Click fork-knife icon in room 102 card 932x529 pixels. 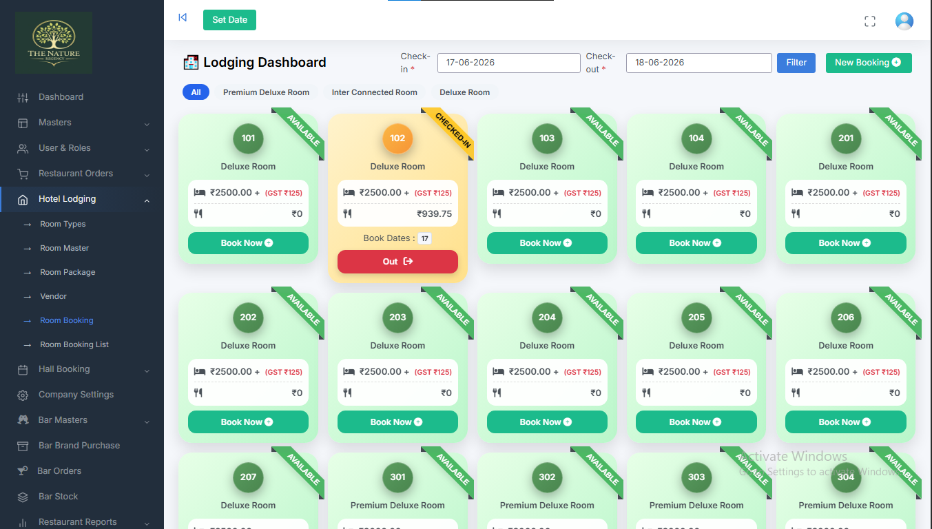[347, 214]
